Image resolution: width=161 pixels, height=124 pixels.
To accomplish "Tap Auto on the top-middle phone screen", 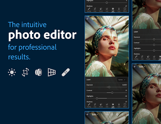I will (107, 10).
